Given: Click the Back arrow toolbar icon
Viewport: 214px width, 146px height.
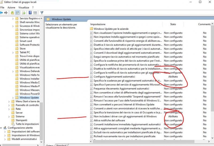Looking at the screenshot, I should pos(1,13).
